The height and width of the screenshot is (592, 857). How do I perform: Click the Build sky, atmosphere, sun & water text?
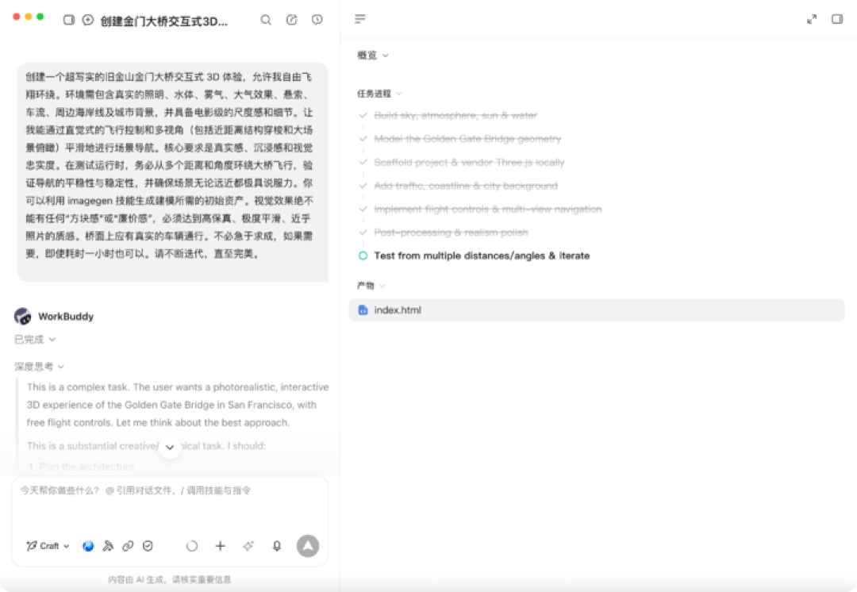tap(455, 115)
